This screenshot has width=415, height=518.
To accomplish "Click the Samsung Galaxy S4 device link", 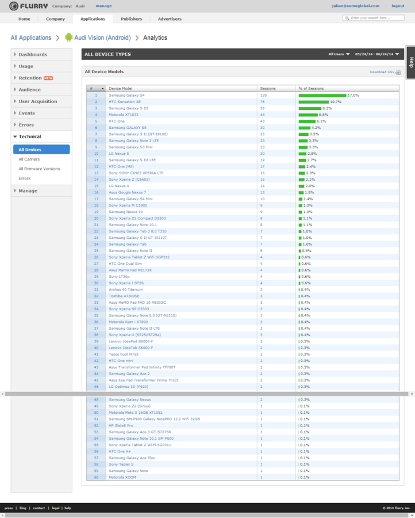I will (x=126, y=96).
